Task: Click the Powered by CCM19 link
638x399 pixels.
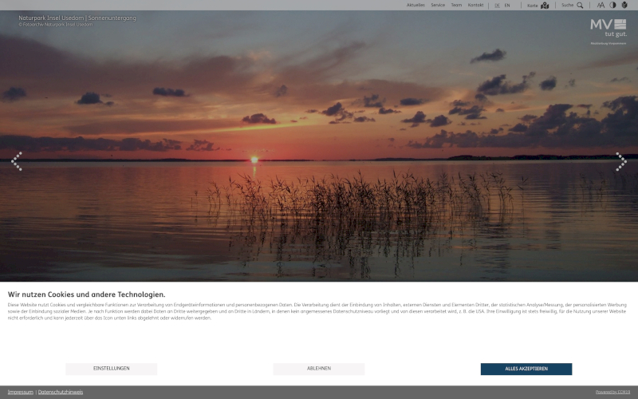Action: pyautogui.click(x=612, y=392)
